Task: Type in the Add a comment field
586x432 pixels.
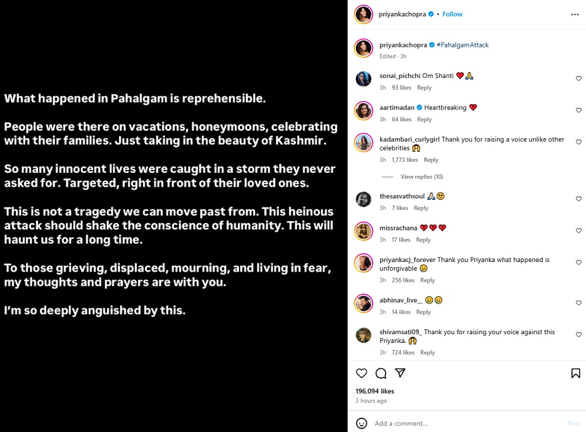Action: [463, 423]
